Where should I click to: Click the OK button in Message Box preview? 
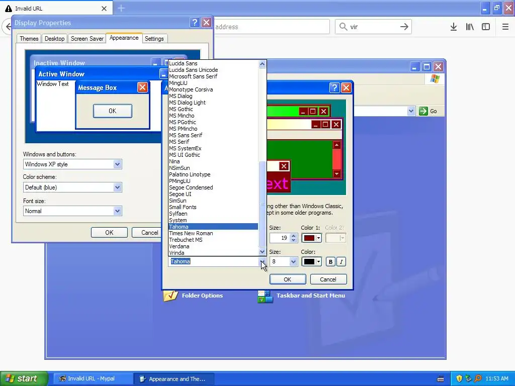tap(112, 111)
